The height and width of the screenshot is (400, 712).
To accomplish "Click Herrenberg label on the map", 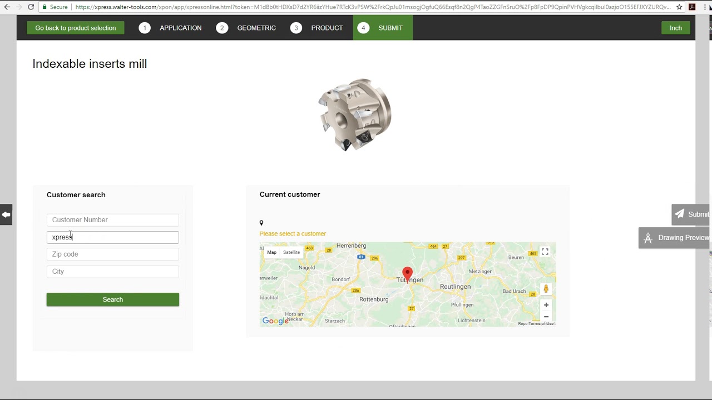I will [351, 246].
